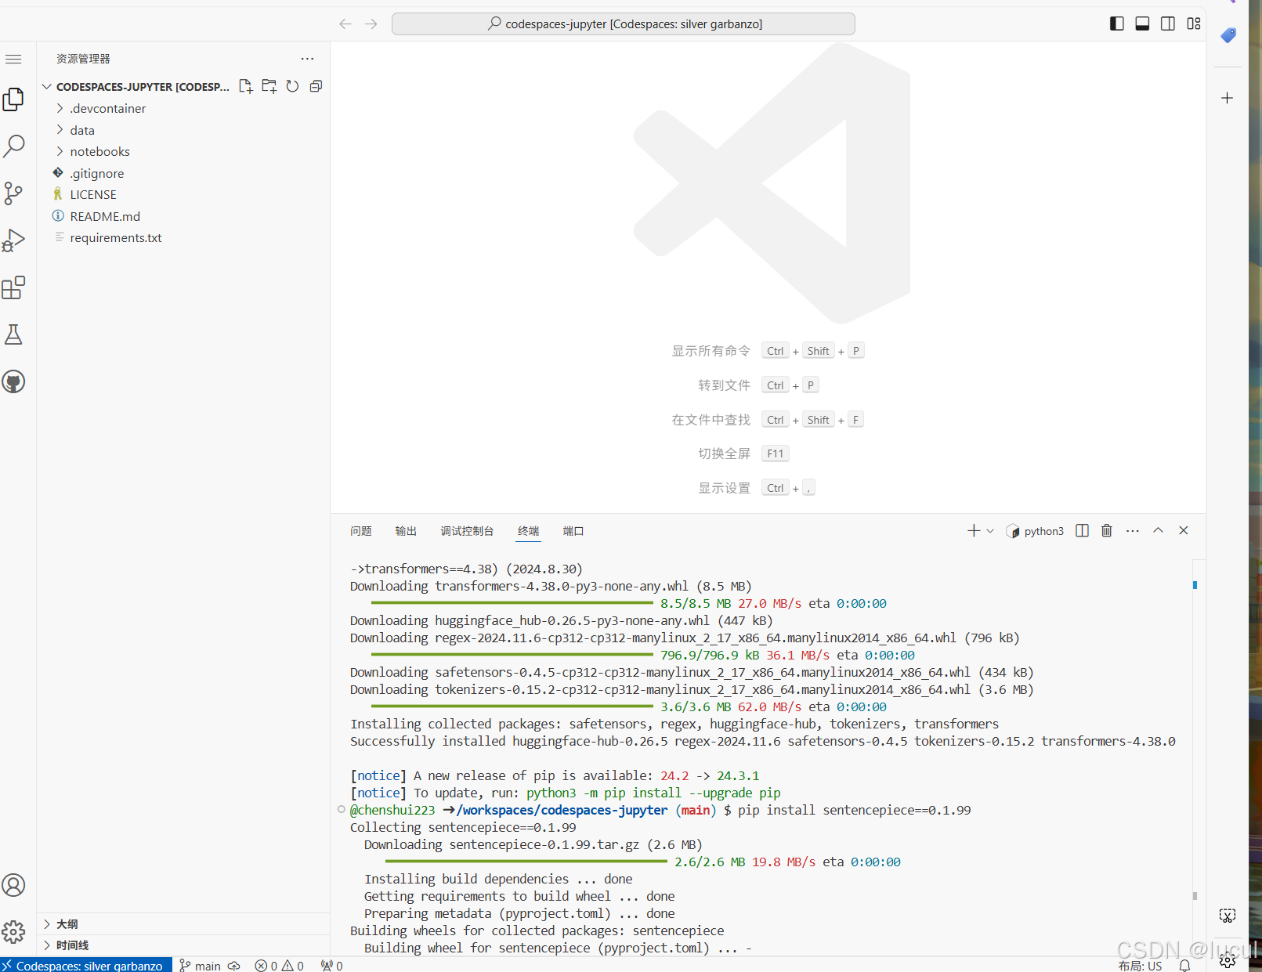
Task: Refresh the explorer file tree
Action: coord(292,86)
